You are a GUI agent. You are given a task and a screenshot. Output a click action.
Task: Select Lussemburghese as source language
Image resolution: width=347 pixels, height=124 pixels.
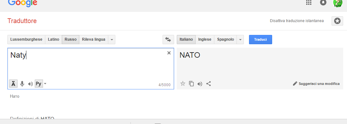(x=26, y=39)
